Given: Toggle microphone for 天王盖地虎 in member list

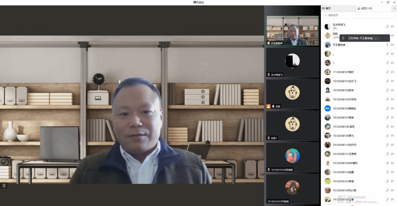Looking at the screenshot, I should [387, 45].
